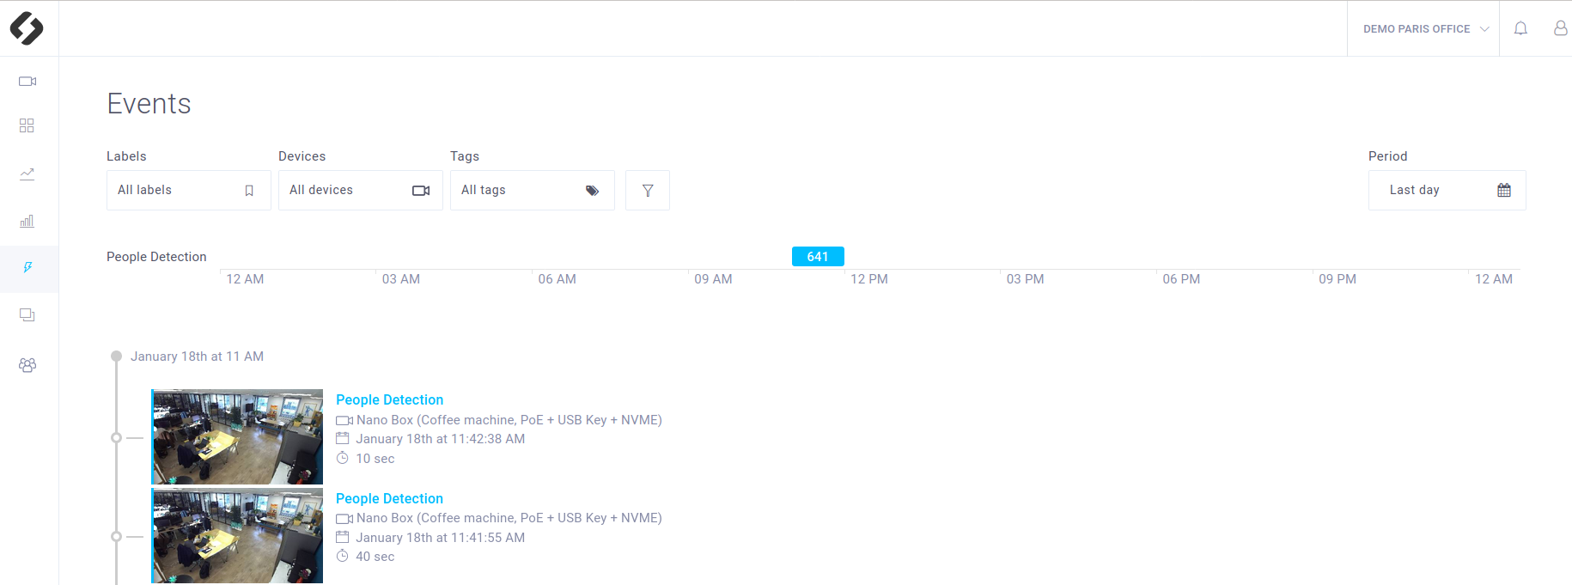Open the cameras view in sidebar
Viewport: 1572px width, 585px height.
[27, 82]
